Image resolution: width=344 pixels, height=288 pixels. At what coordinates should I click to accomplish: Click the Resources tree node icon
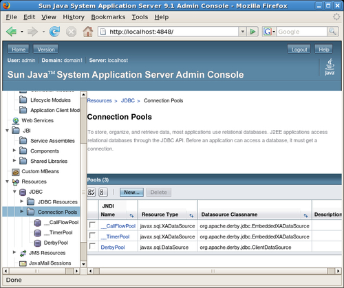(x=16, y=182)
